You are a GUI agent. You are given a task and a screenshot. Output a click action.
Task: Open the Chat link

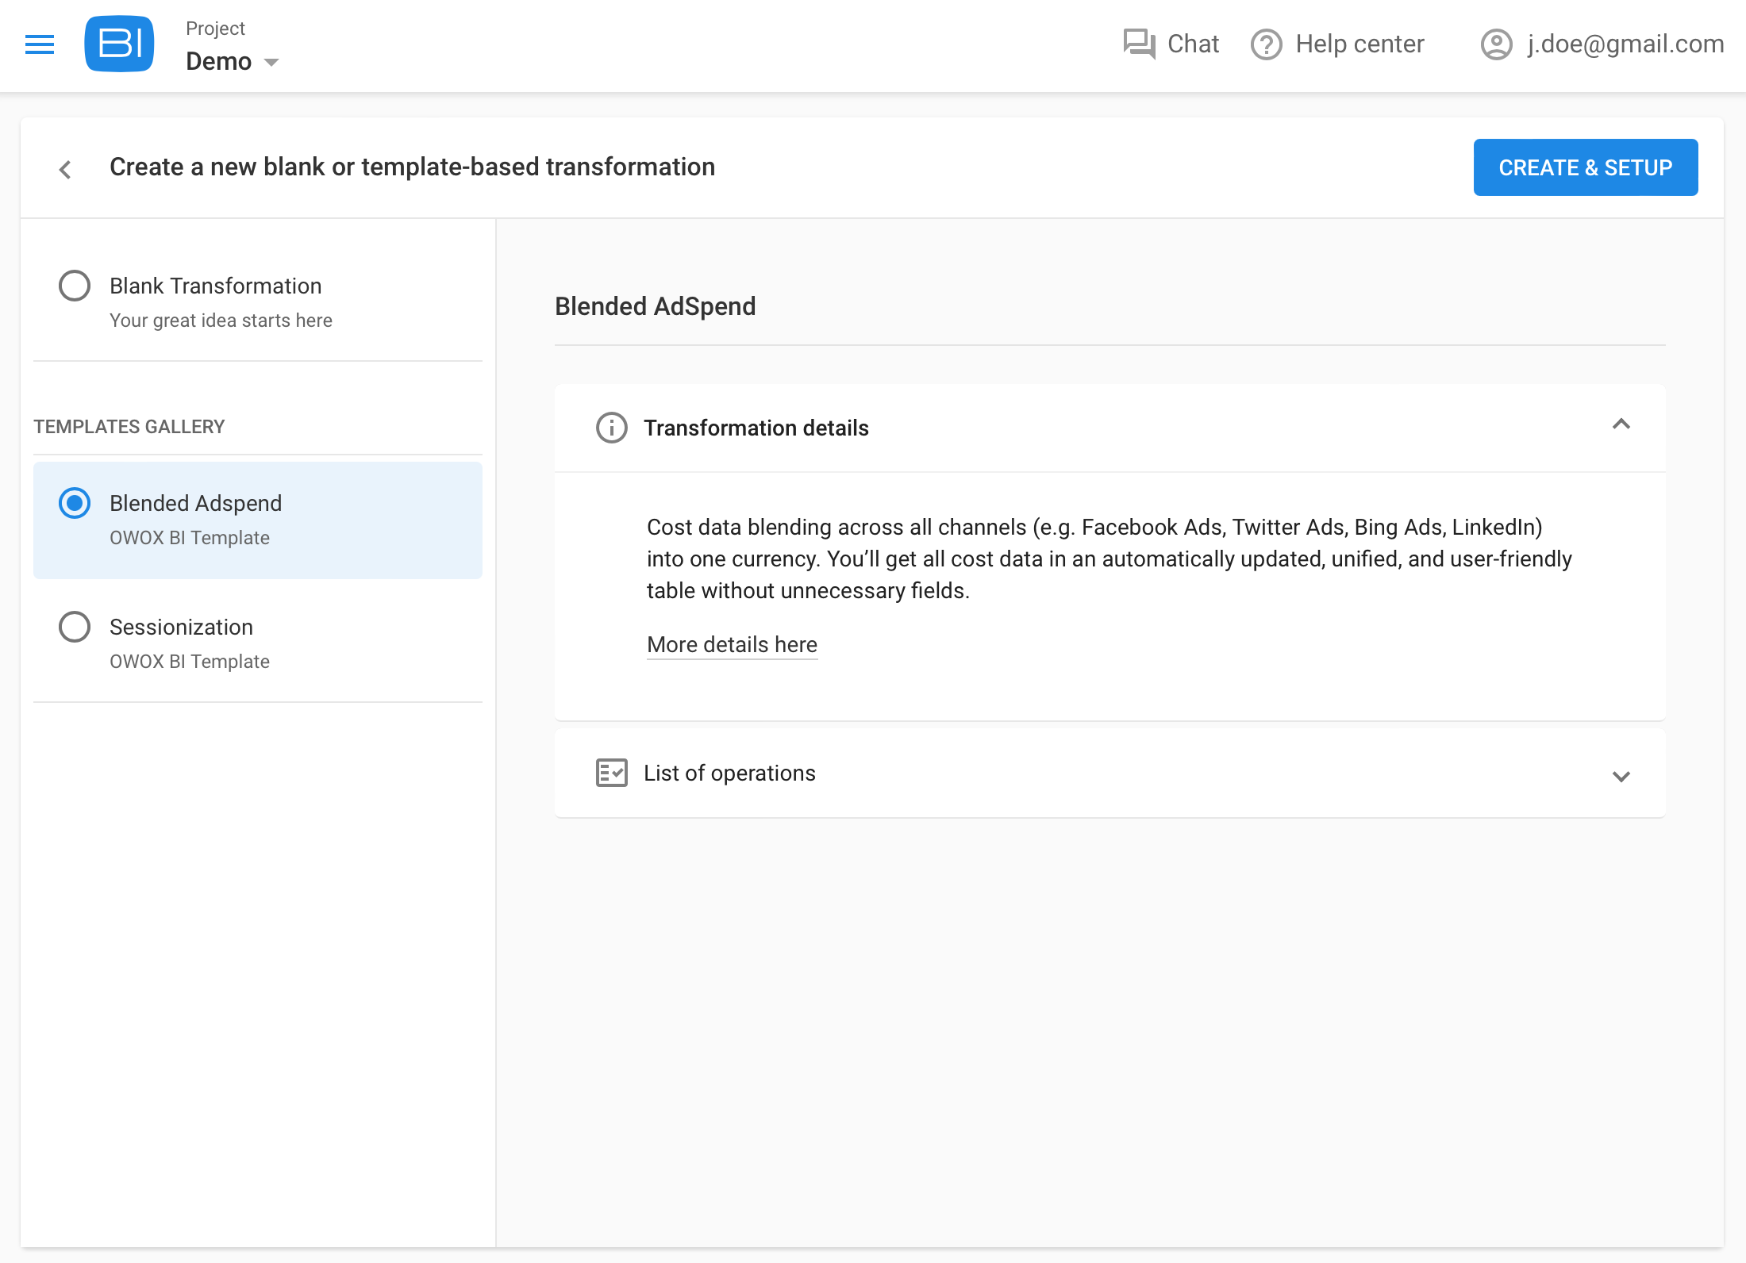1193,44
